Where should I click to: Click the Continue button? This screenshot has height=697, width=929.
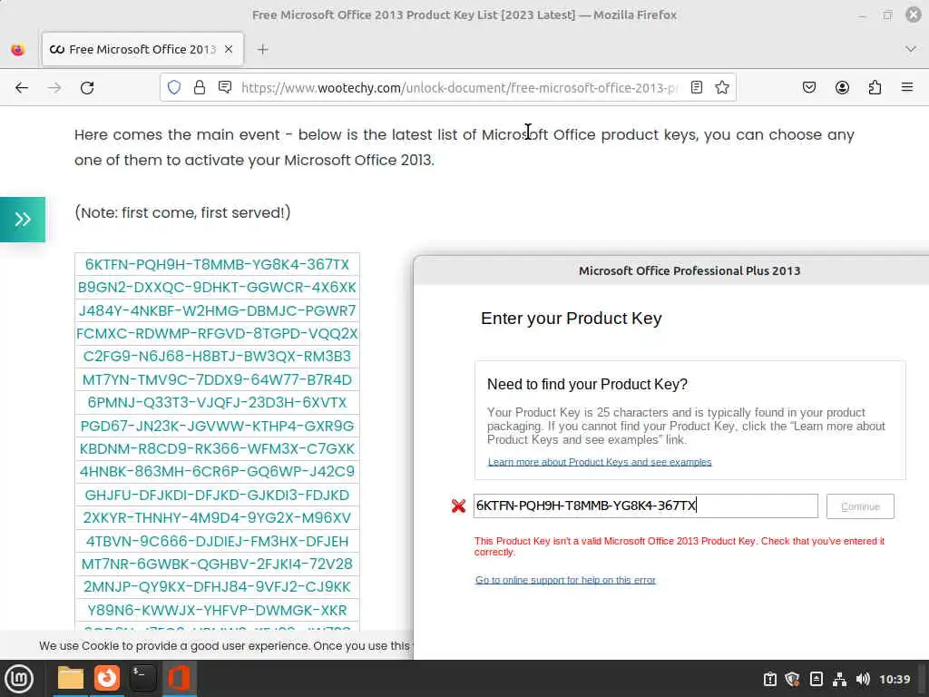tap(860, 506)
